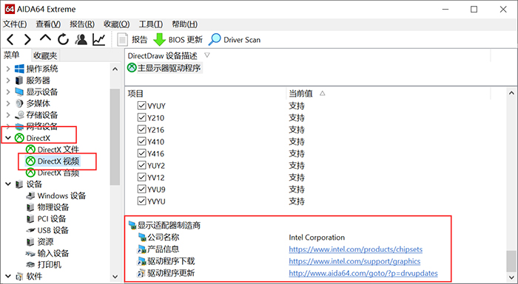The height and width of the screenshot is (284, 518).
Task: Sort by the 当前值 column header
Action: (x=300, y=94)
